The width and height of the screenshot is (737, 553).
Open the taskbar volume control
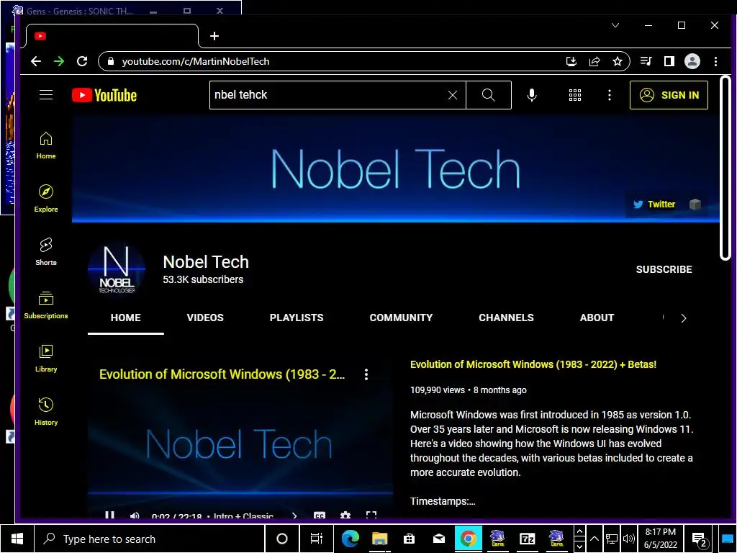[x=628, y=539]
